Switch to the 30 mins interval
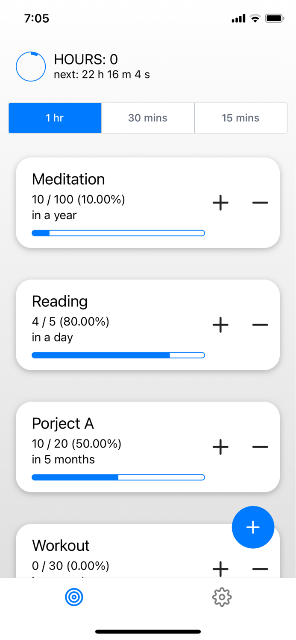The image size is (296, 640). 148,118
